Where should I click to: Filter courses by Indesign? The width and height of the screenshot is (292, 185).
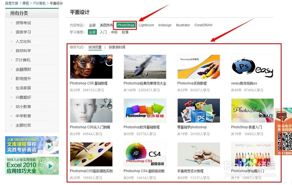pos(165,25)
